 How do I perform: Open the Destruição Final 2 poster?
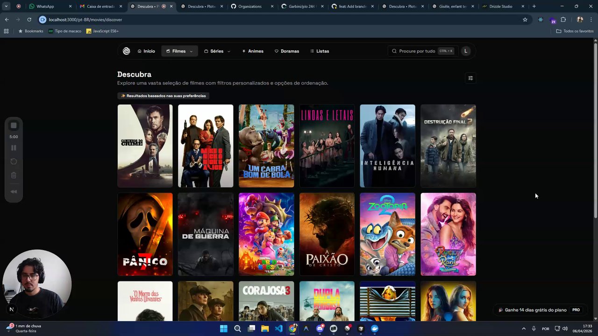(x=448, y=146)
